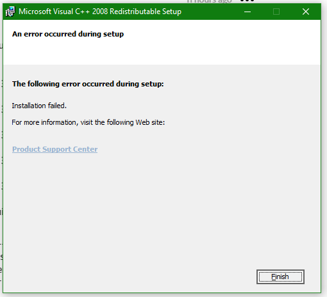Click the window title "Microsoft Visual C++ 2008 Redistributable Setup"
This screenshot has width=327, height=297.
(x=100, y=12)
